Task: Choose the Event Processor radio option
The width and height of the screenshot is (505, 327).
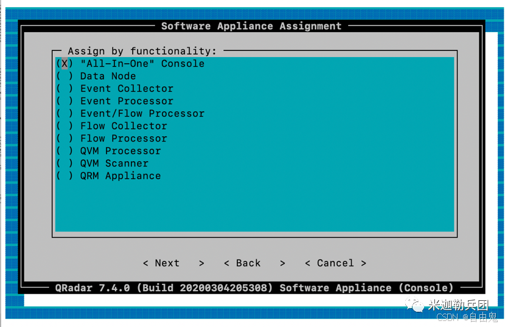Action: coord(114,101)
